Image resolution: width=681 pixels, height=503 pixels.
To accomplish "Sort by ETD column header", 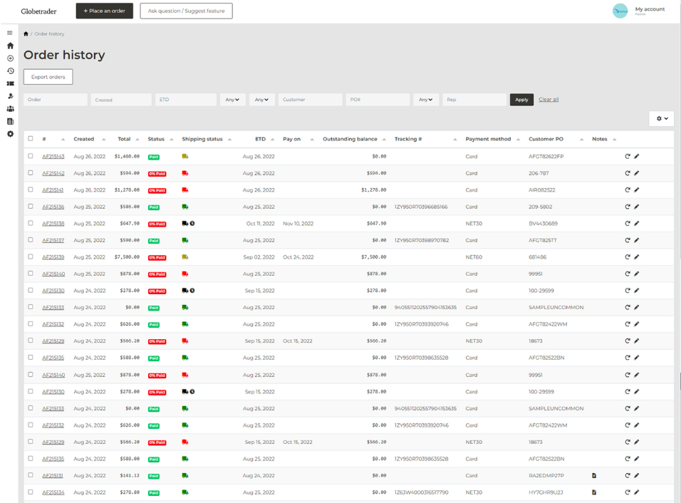I will (x=264, y=139).
